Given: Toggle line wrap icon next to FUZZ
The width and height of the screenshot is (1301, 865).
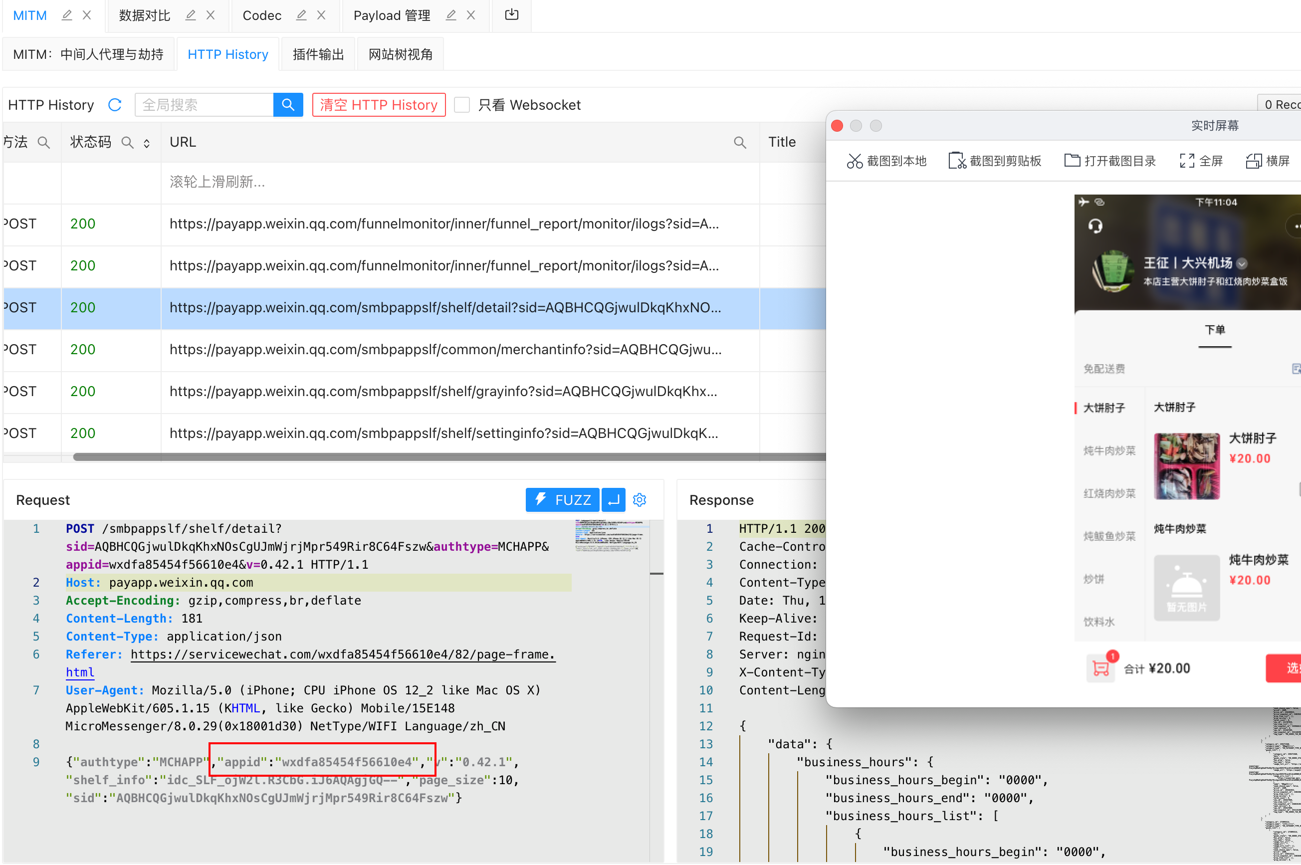Looking at the screenshot, I should [613, 500].
